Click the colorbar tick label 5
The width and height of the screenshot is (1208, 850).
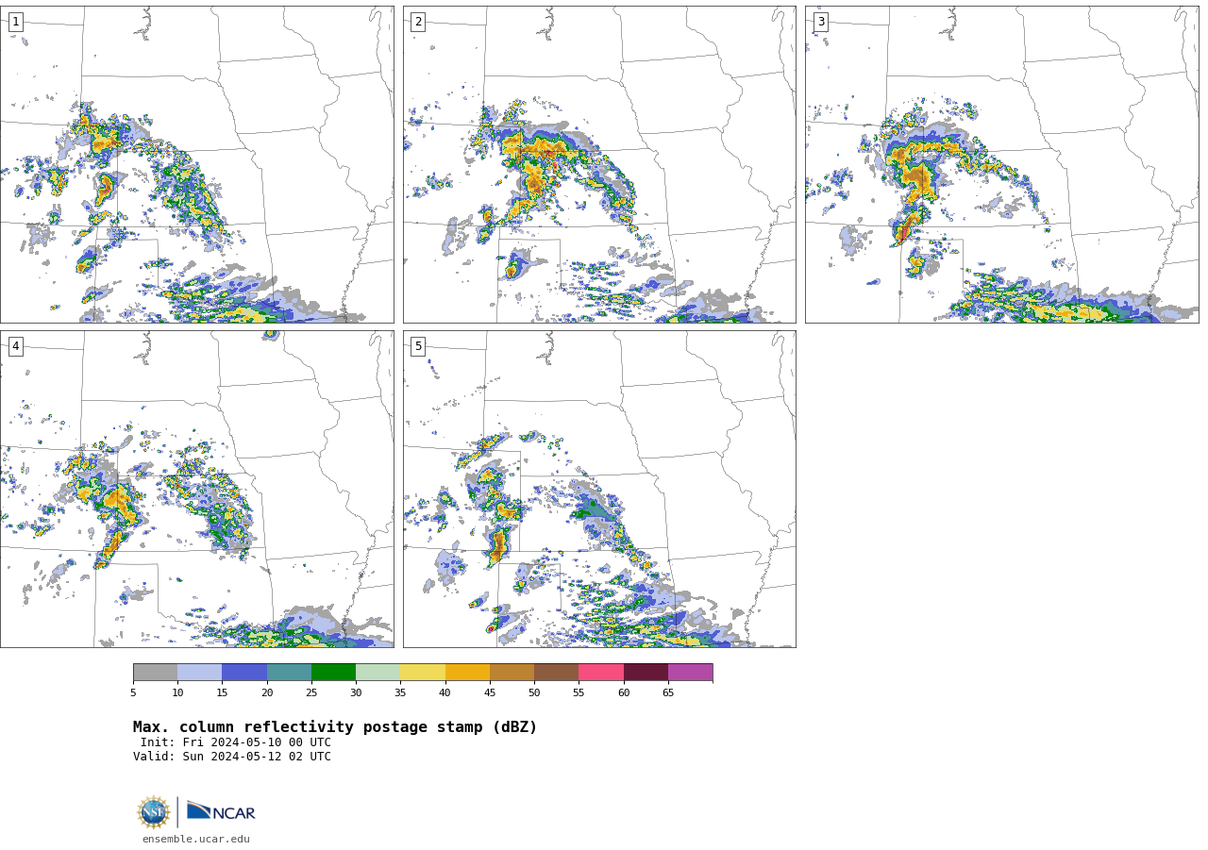click(133, 693)
